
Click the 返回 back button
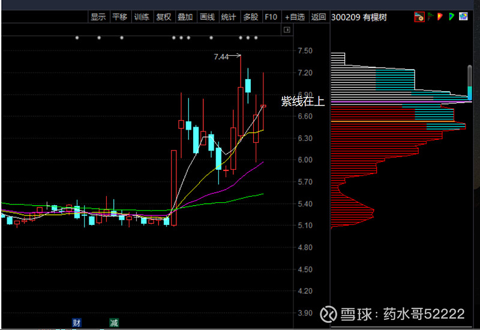pyautogui.click(x=319, y=17)
